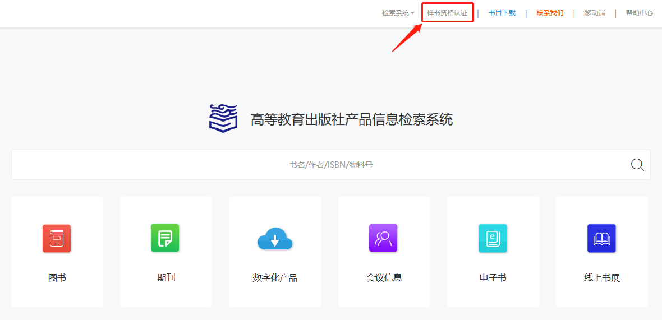Open the 图书 red book icon

pyautogui.click(x=57, y=238)
